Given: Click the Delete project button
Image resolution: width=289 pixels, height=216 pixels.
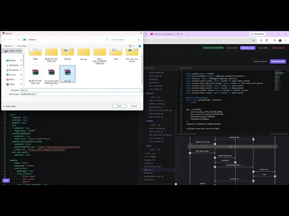Looking at the screenshot, I should tap(278, 48).
